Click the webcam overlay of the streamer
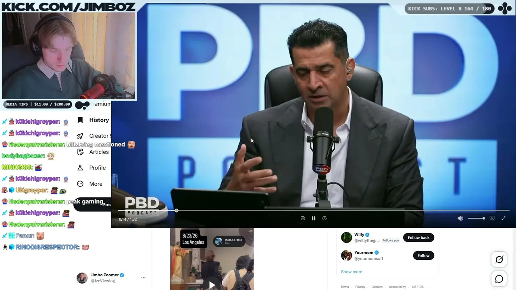 (69, 56)
